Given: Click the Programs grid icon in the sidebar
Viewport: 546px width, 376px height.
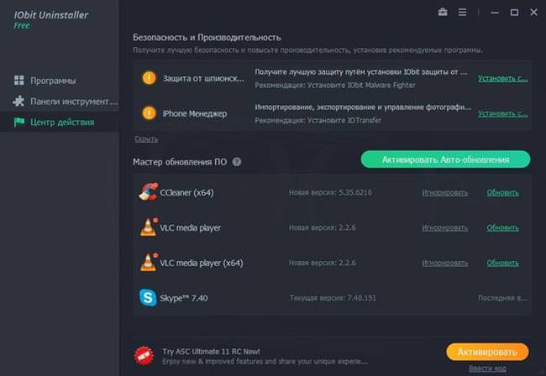Looking at the screenshot, I should (x=18, y=81).
